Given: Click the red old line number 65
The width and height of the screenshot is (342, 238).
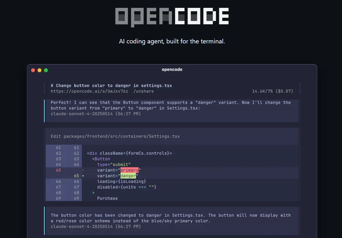Looking at the screenshot, I should [x=58, y=170].
